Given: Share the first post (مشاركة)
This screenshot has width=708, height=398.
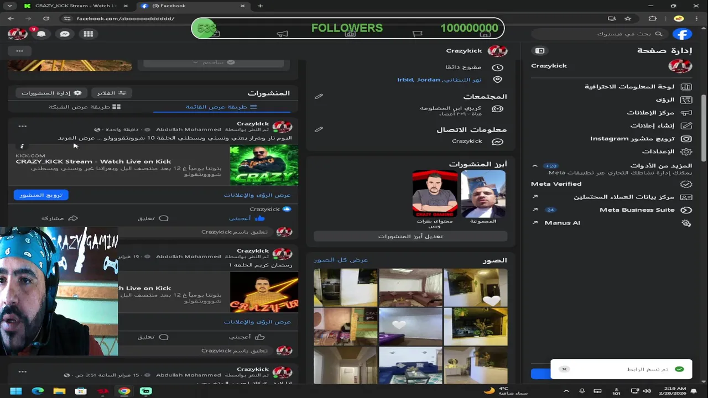Looking at the screenshot, I should pos(60,218).
